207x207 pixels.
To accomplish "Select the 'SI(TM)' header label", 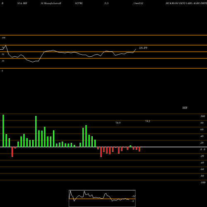I will [79, 3].
